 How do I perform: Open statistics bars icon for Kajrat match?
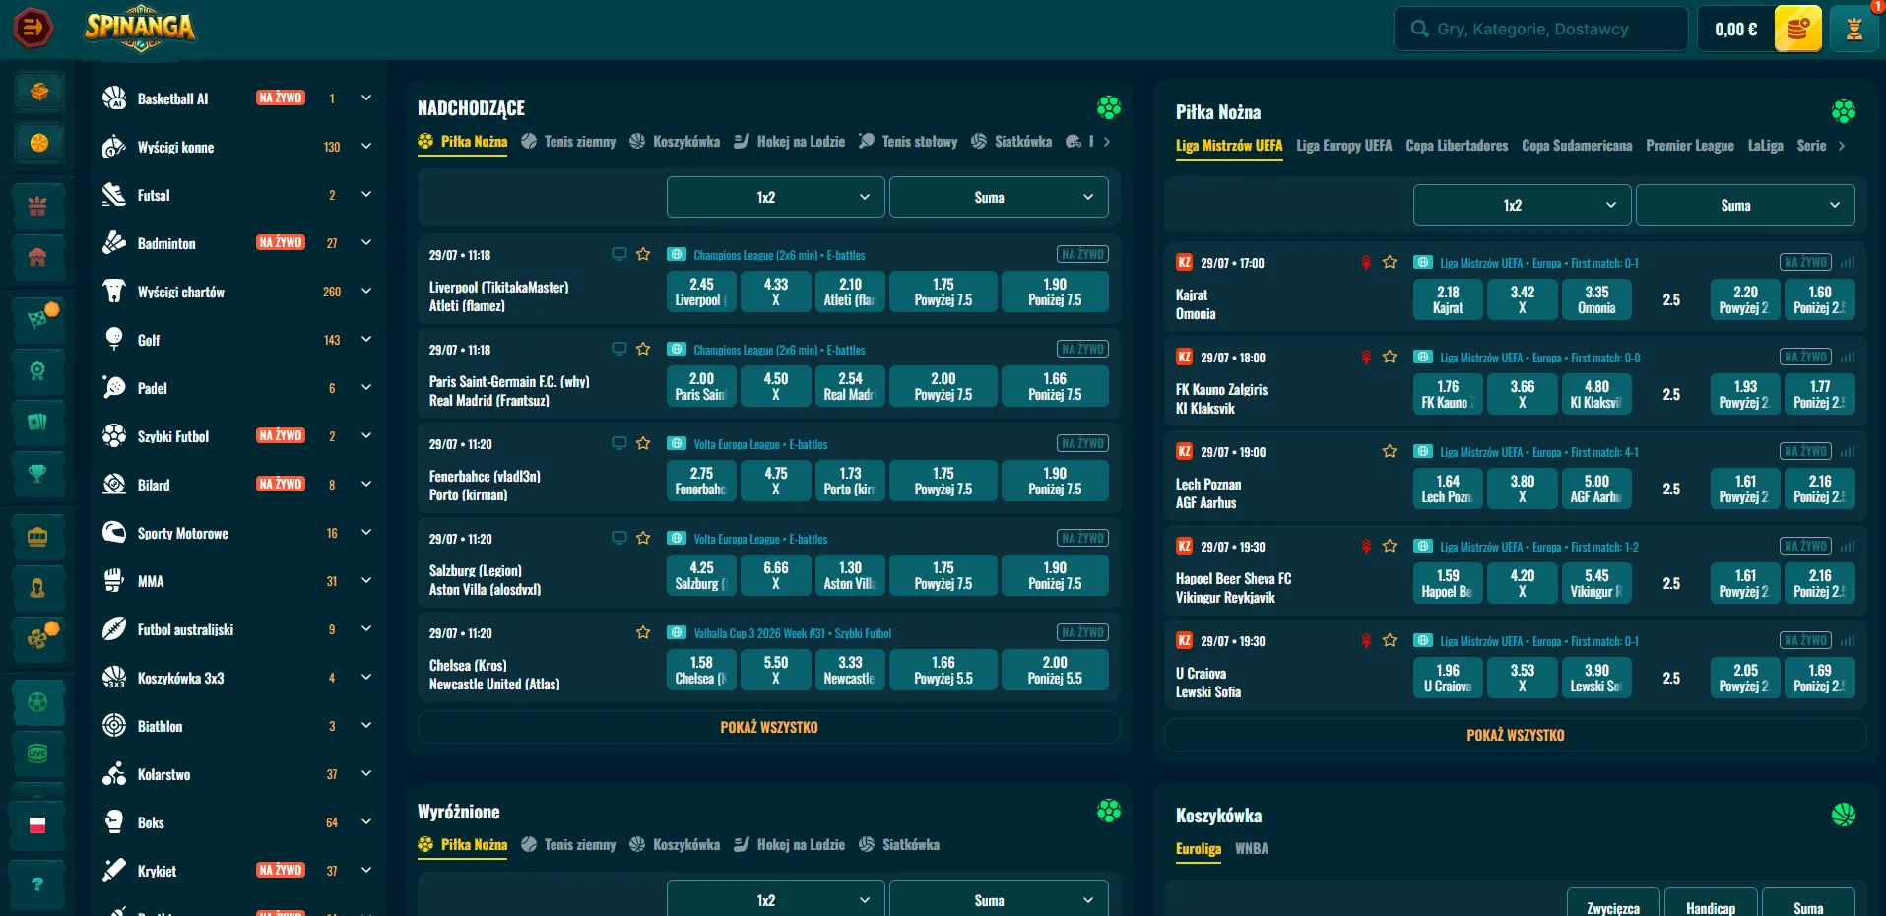coord(1848,263)
